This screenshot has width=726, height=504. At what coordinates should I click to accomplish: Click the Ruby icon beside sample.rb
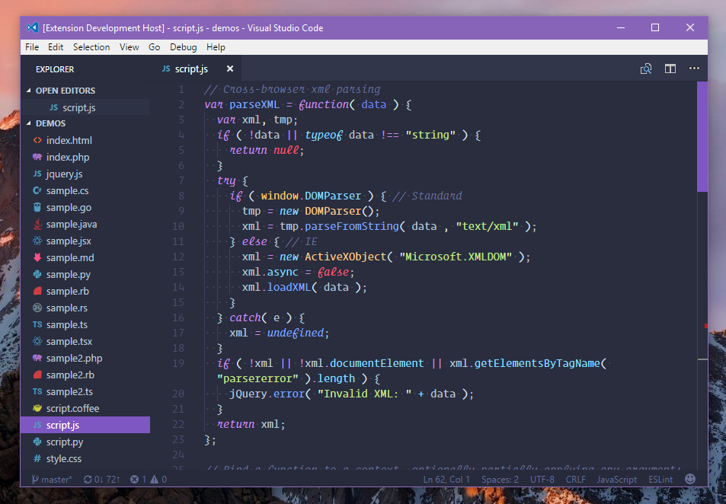point(37,291)
